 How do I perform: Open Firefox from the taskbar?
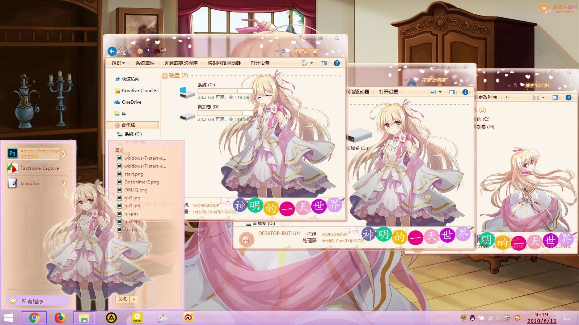tap(60, 318)
